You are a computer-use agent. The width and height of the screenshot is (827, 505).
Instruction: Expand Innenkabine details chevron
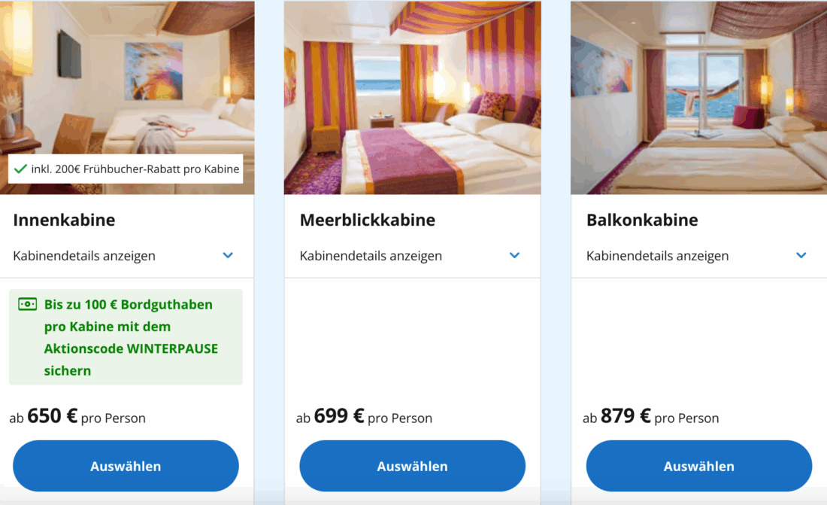pyautogui.click(x=228, y=255)
